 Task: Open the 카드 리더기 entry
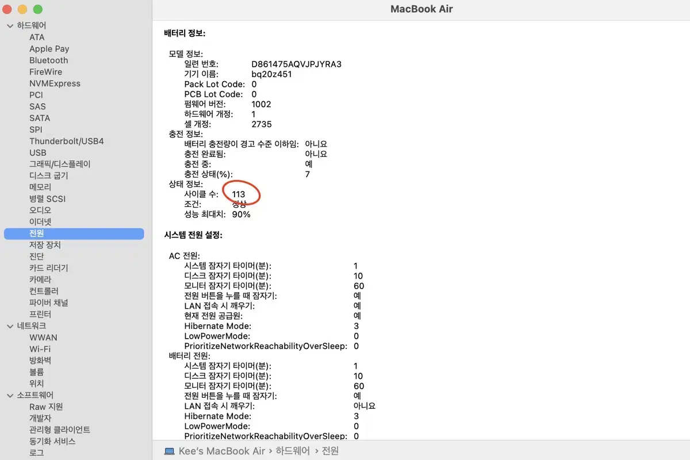pyautogui.click(x=49, y=268)
